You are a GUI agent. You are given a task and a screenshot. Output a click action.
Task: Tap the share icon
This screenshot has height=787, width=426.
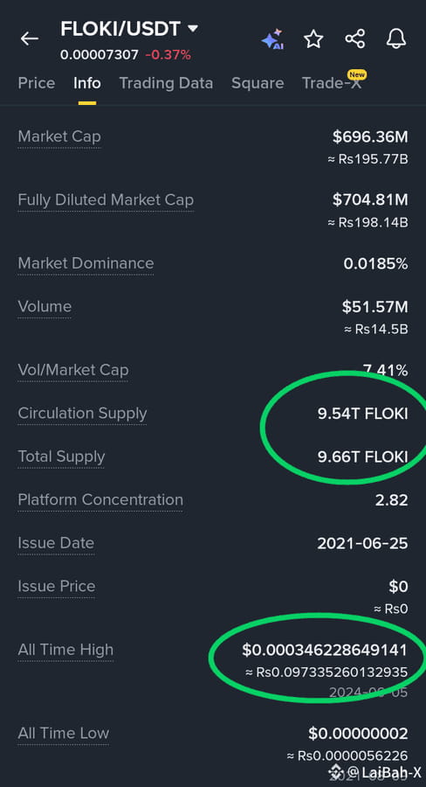pos(354,38)
